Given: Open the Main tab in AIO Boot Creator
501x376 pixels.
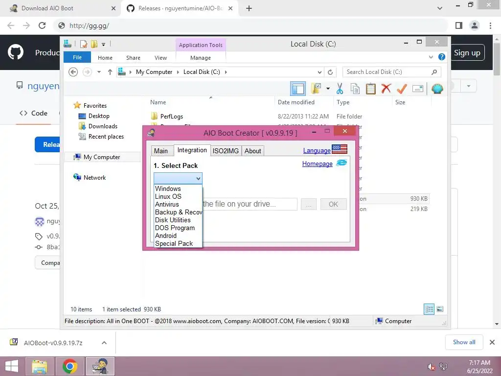Looking at the screenshot, I should coord(160,151).
